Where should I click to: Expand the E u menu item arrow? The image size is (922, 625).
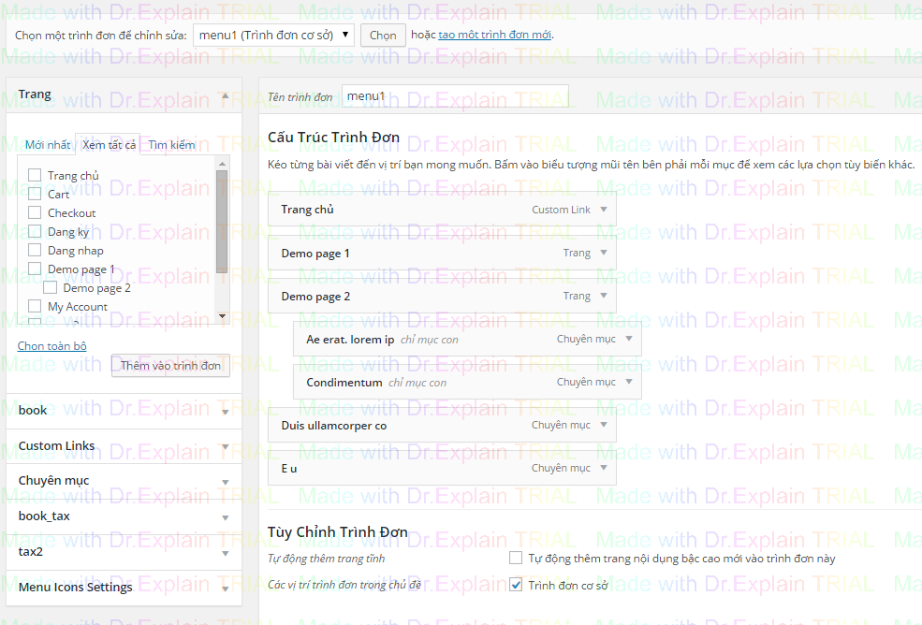pos(604,468)
